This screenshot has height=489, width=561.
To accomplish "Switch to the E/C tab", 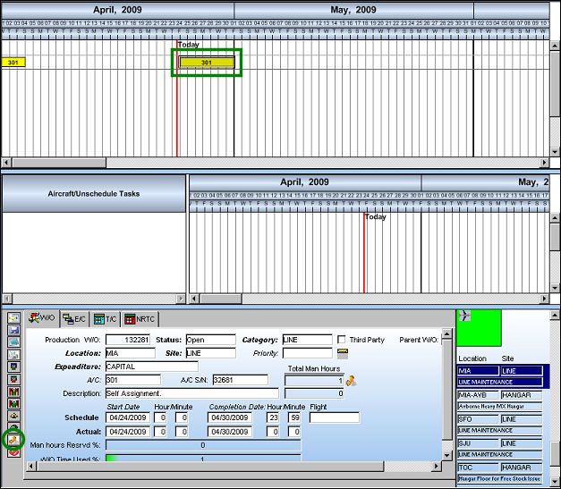I will point(74,319).
